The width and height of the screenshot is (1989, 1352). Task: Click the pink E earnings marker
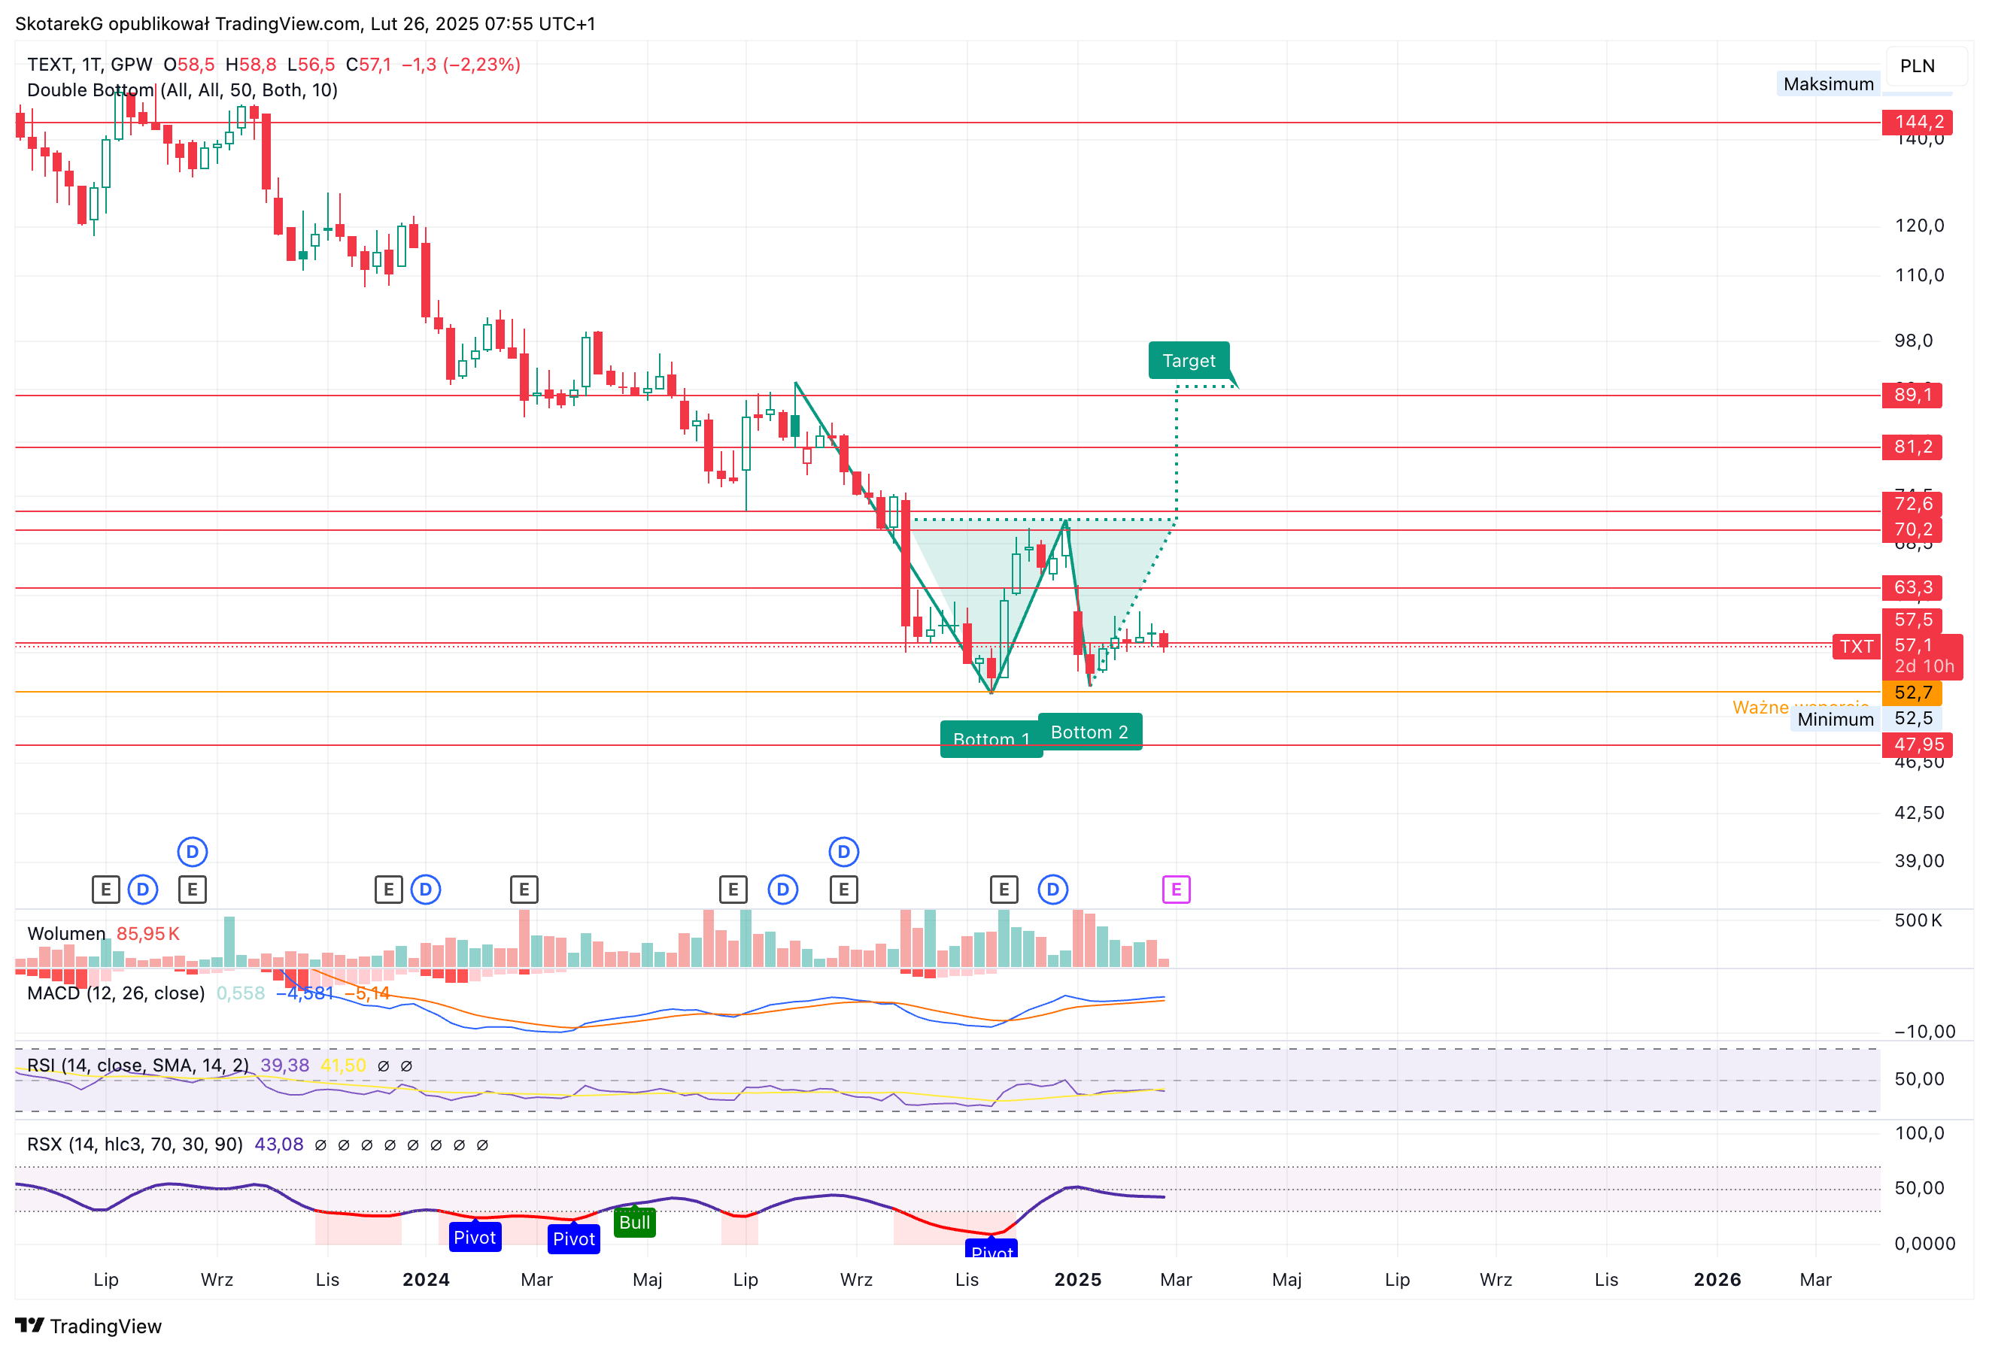[x=1176, y=890]
